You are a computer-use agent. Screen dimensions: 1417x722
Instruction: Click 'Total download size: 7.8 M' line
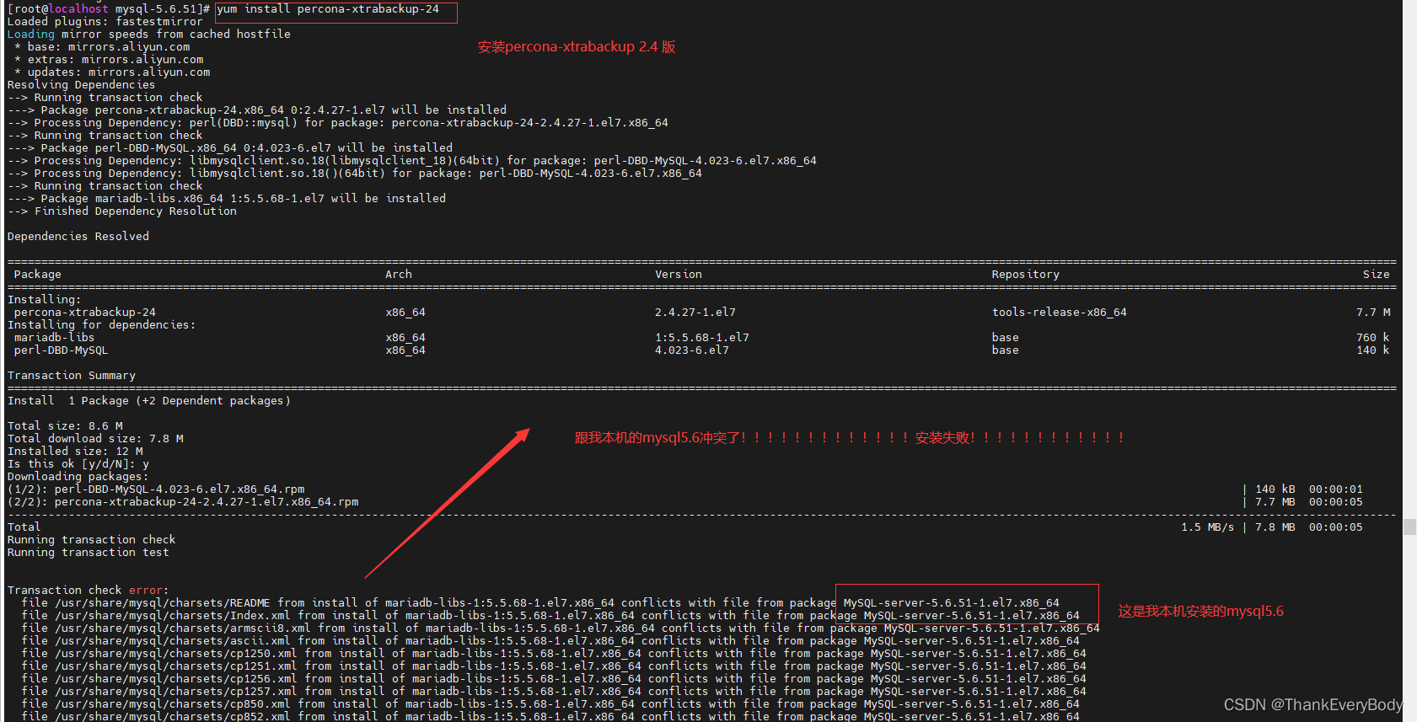(95, 439)
